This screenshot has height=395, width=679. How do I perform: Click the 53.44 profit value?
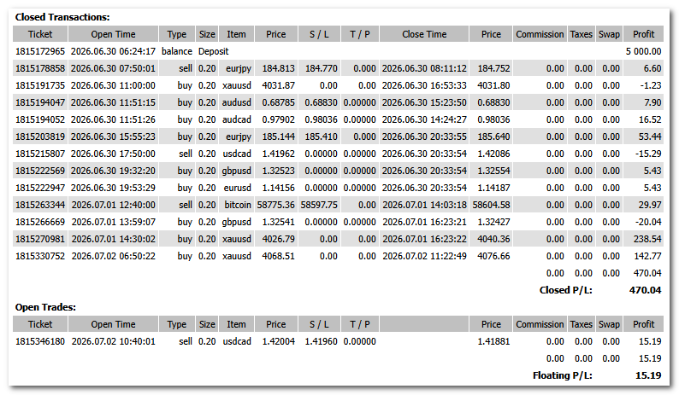pyautogui.click(x=650, y=137)
